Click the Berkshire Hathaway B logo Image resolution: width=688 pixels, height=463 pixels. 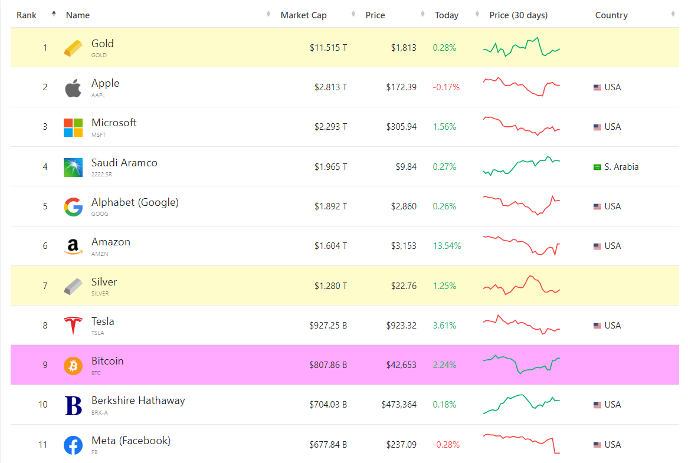tap(73, 405)
